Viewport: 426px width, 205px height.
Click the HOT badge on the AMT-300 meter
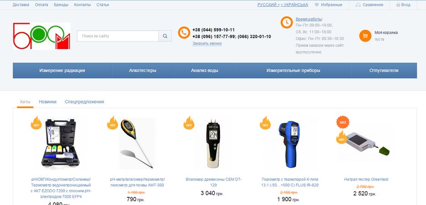[113, 123]
